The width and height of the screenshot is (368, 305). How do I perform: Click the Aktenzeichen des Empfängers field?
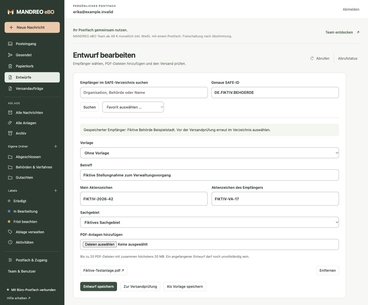[275, 199]
